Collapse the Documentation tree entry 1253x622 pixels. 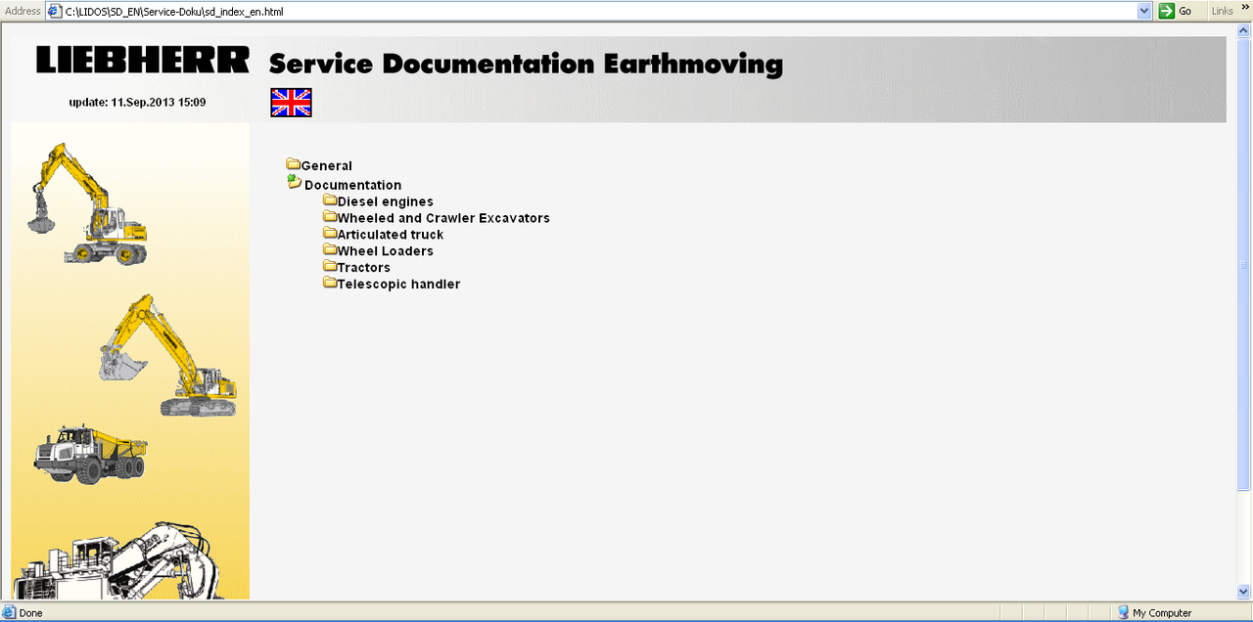click(x=352, y=185)
